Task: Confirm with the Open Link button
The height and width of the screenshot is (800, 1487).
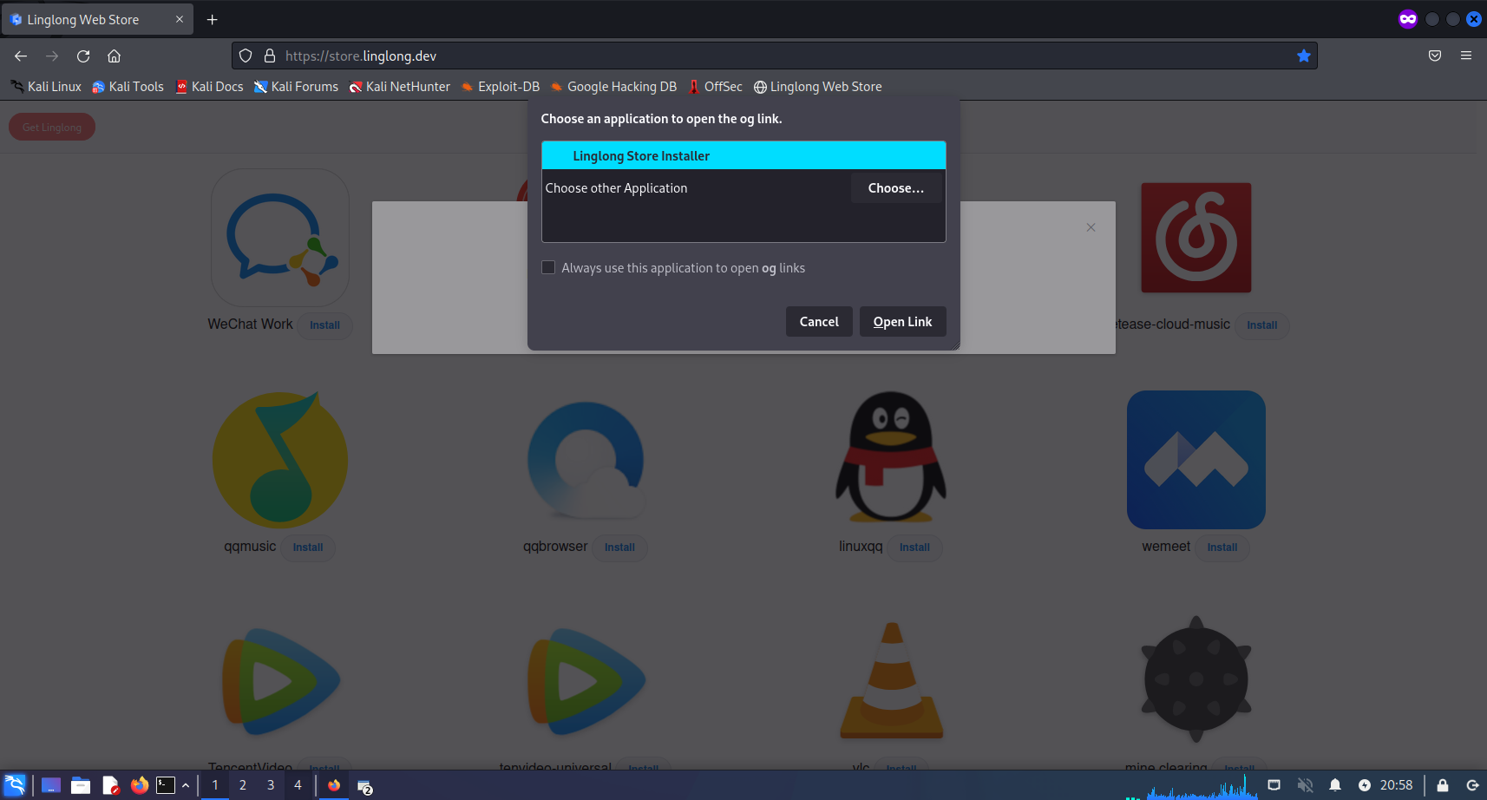Action: click(x=902, y=322)
